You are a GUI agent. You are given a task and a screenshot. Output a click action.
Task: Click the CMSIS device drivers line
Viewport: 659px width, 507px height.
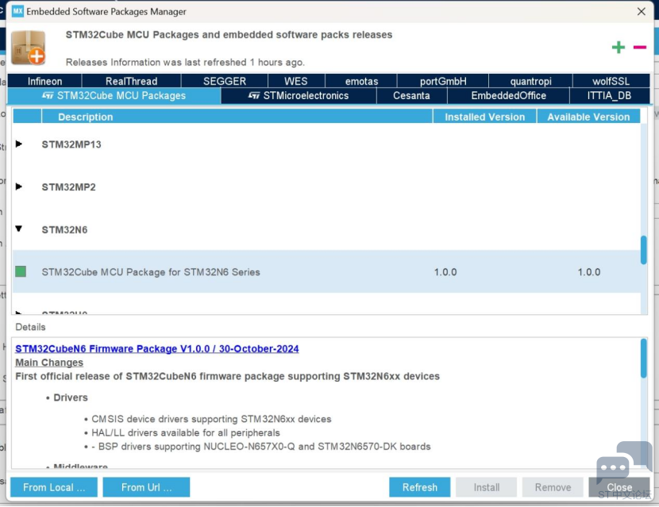click(211, 419)
